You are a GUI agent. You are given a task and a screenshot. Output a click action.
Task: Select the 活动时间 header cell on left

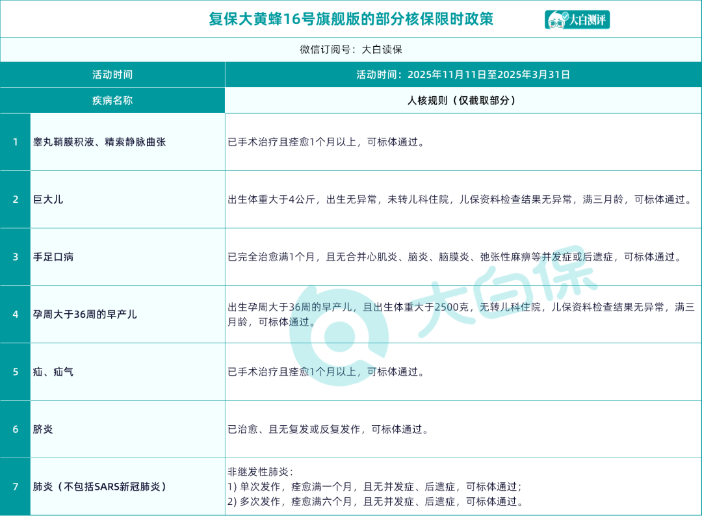pos(112,75)
